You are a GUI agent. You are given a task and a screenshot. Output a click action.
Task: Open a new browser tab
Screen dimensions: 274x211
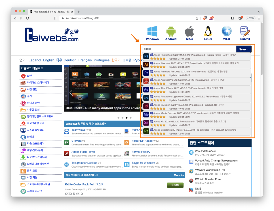79,12
